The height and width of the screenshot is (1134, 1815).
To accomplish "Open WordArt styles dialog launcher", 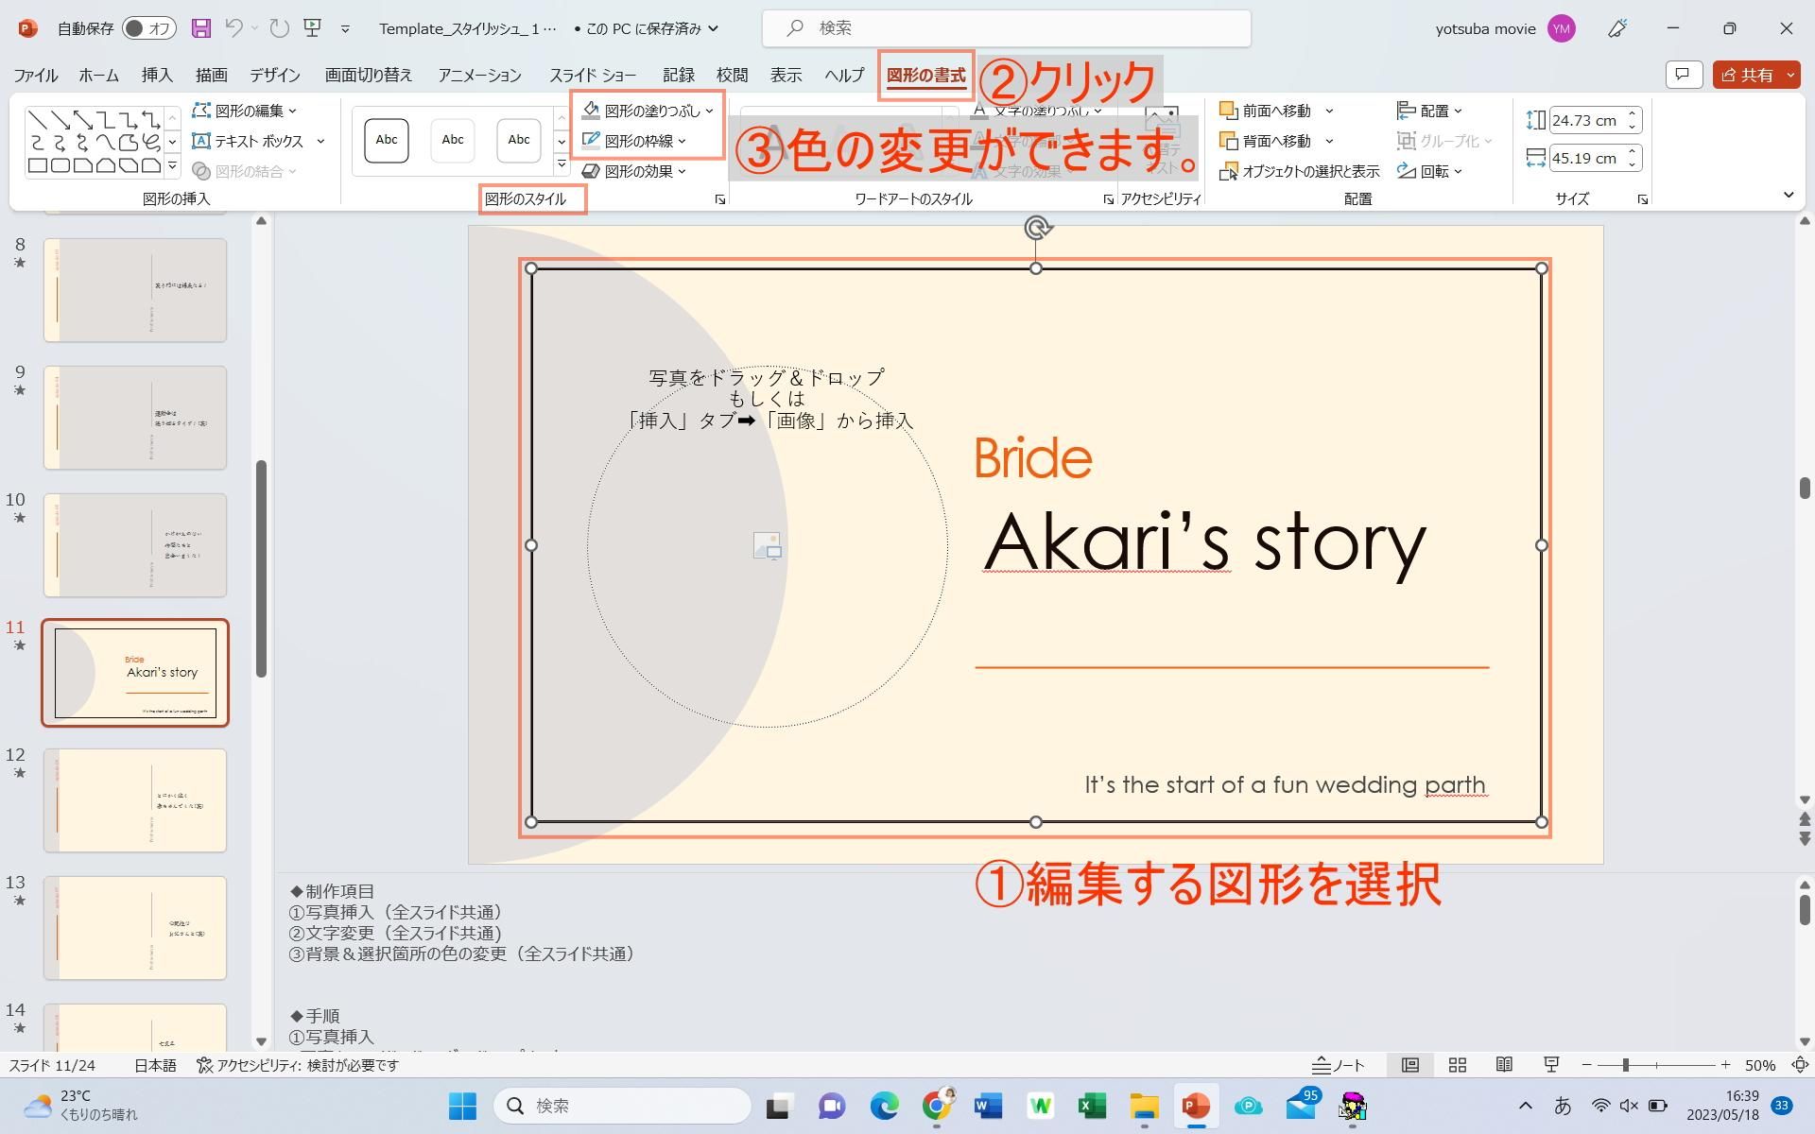I will tap(1108, 199).
